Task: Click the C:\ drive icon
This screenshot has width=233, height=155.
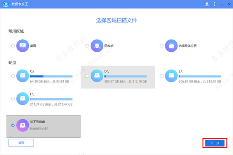Action: point(23,76)
